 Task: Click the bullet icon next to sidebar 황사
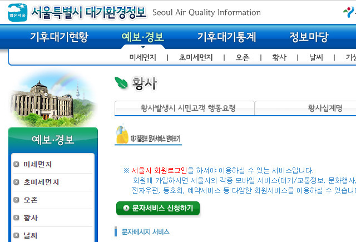(16, 218)
